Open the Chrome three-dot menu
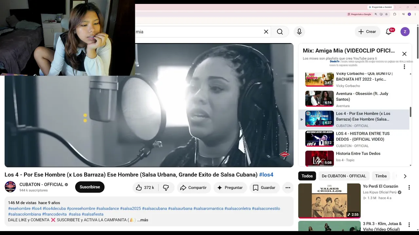The image size is (419, 235). (415, 14)
